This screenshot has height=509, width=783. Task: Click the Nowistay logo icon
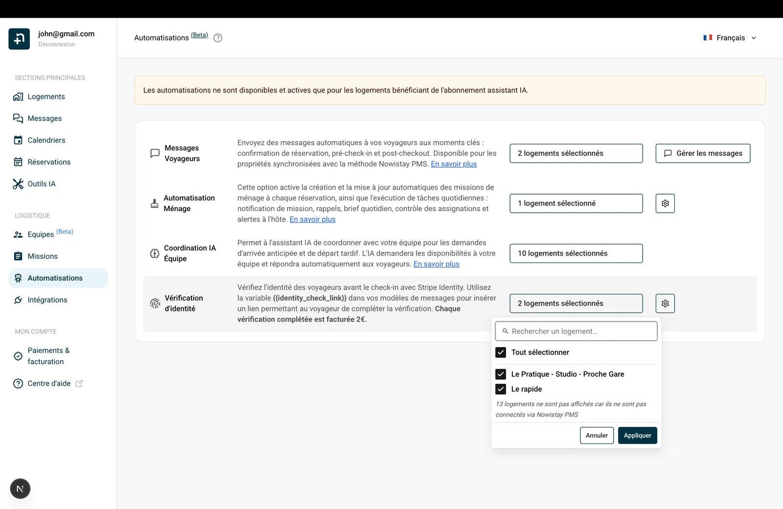point(19,39)
